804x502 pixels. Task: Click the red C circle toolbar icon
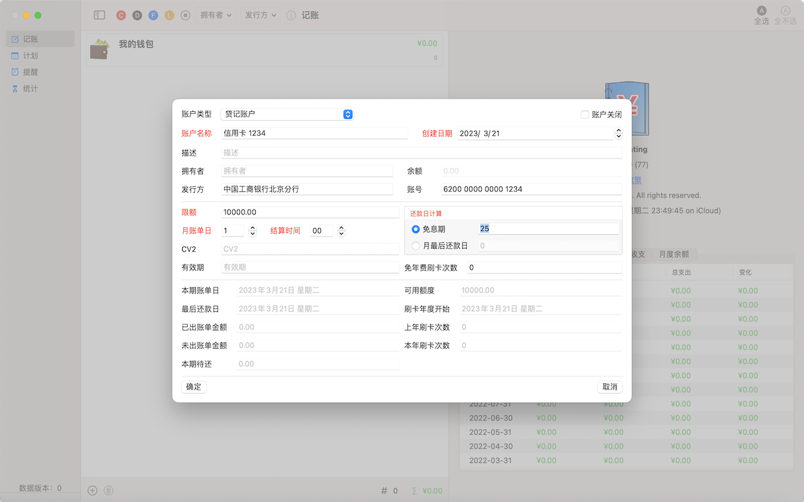(x=121, y=15)
